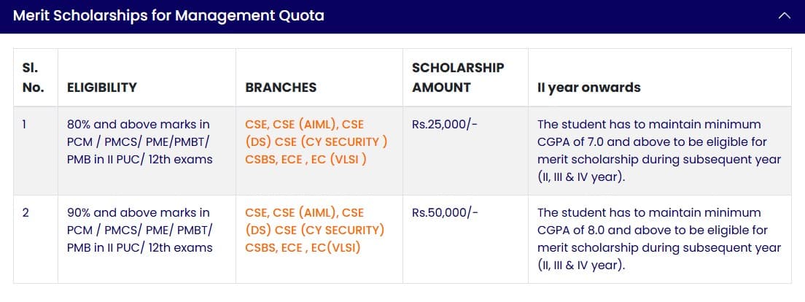Open the orange branches list in row 1

[x=316, y=142]
